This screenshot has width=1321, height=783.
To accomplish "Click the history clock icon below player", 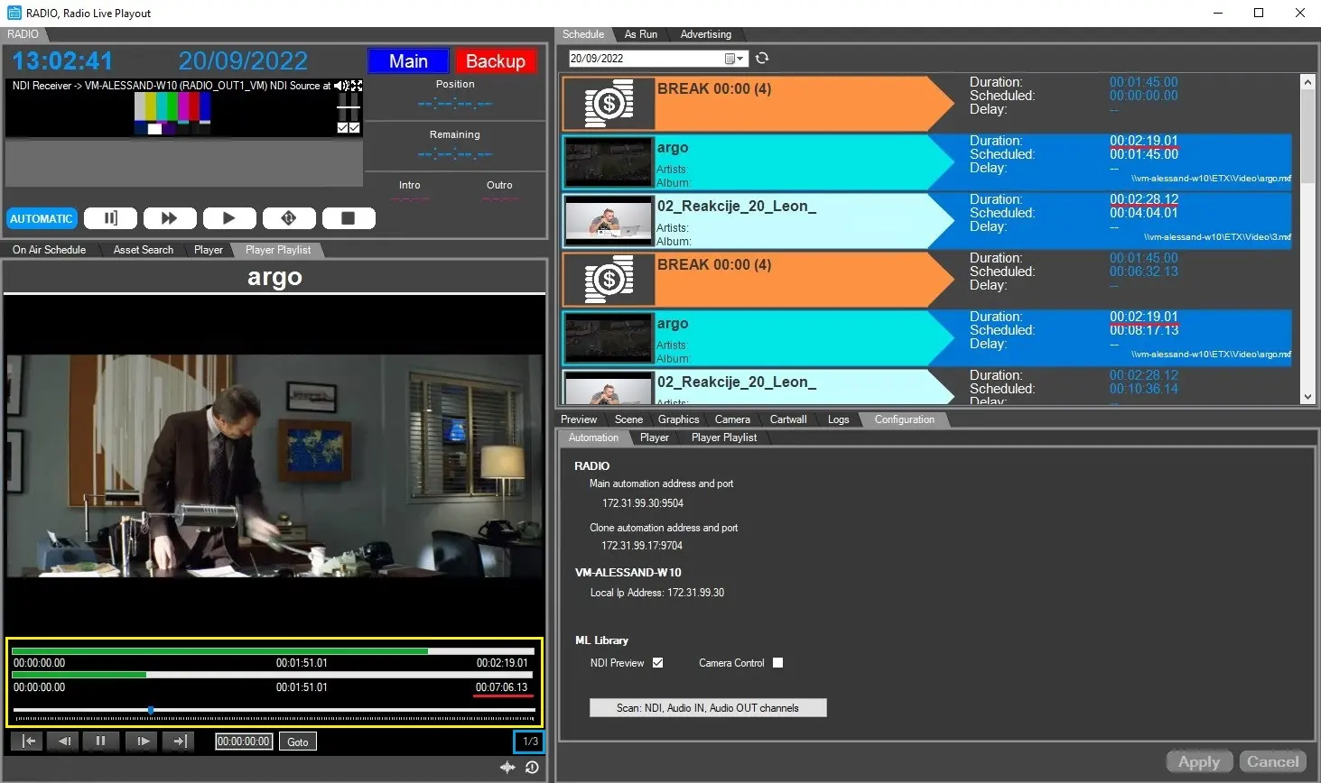I will tap(532, 767).
